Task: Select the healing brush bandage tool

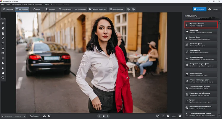Action: (x=3, y=28)
